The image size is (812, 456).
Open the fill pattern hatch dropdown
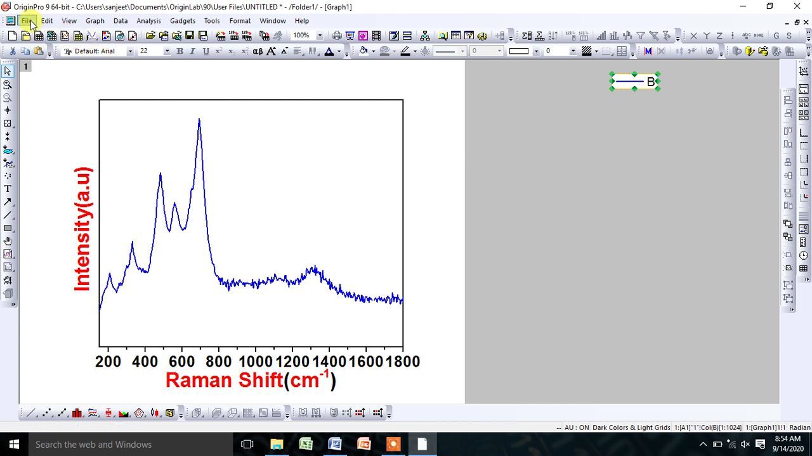click(596, 51)
